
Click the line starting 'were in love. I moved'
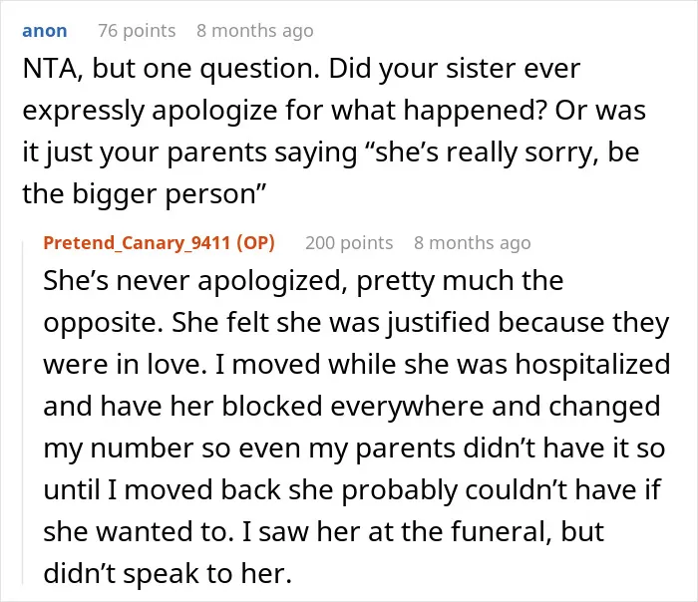[357, 365]
